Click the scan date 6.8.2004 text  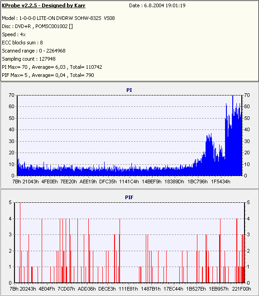click(x=154, y=6)
